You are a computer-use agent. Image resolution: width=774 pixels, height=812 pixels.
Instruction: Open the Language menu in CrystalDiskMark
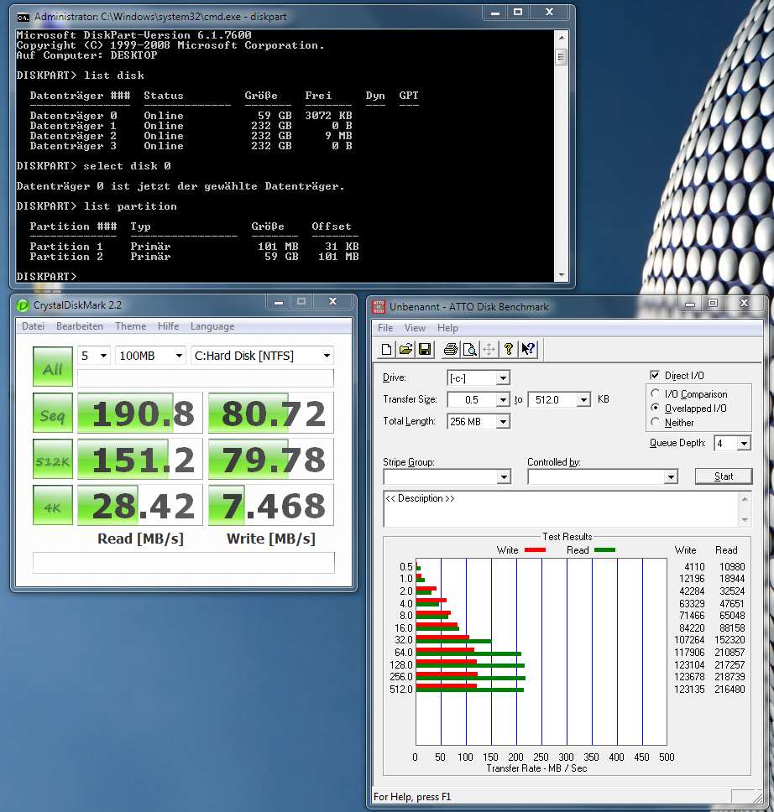point(212,326)
